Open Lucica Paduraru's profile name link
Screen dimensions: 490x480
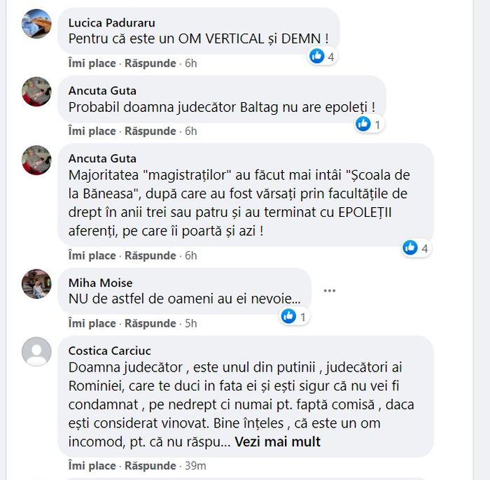coord(112,23)
